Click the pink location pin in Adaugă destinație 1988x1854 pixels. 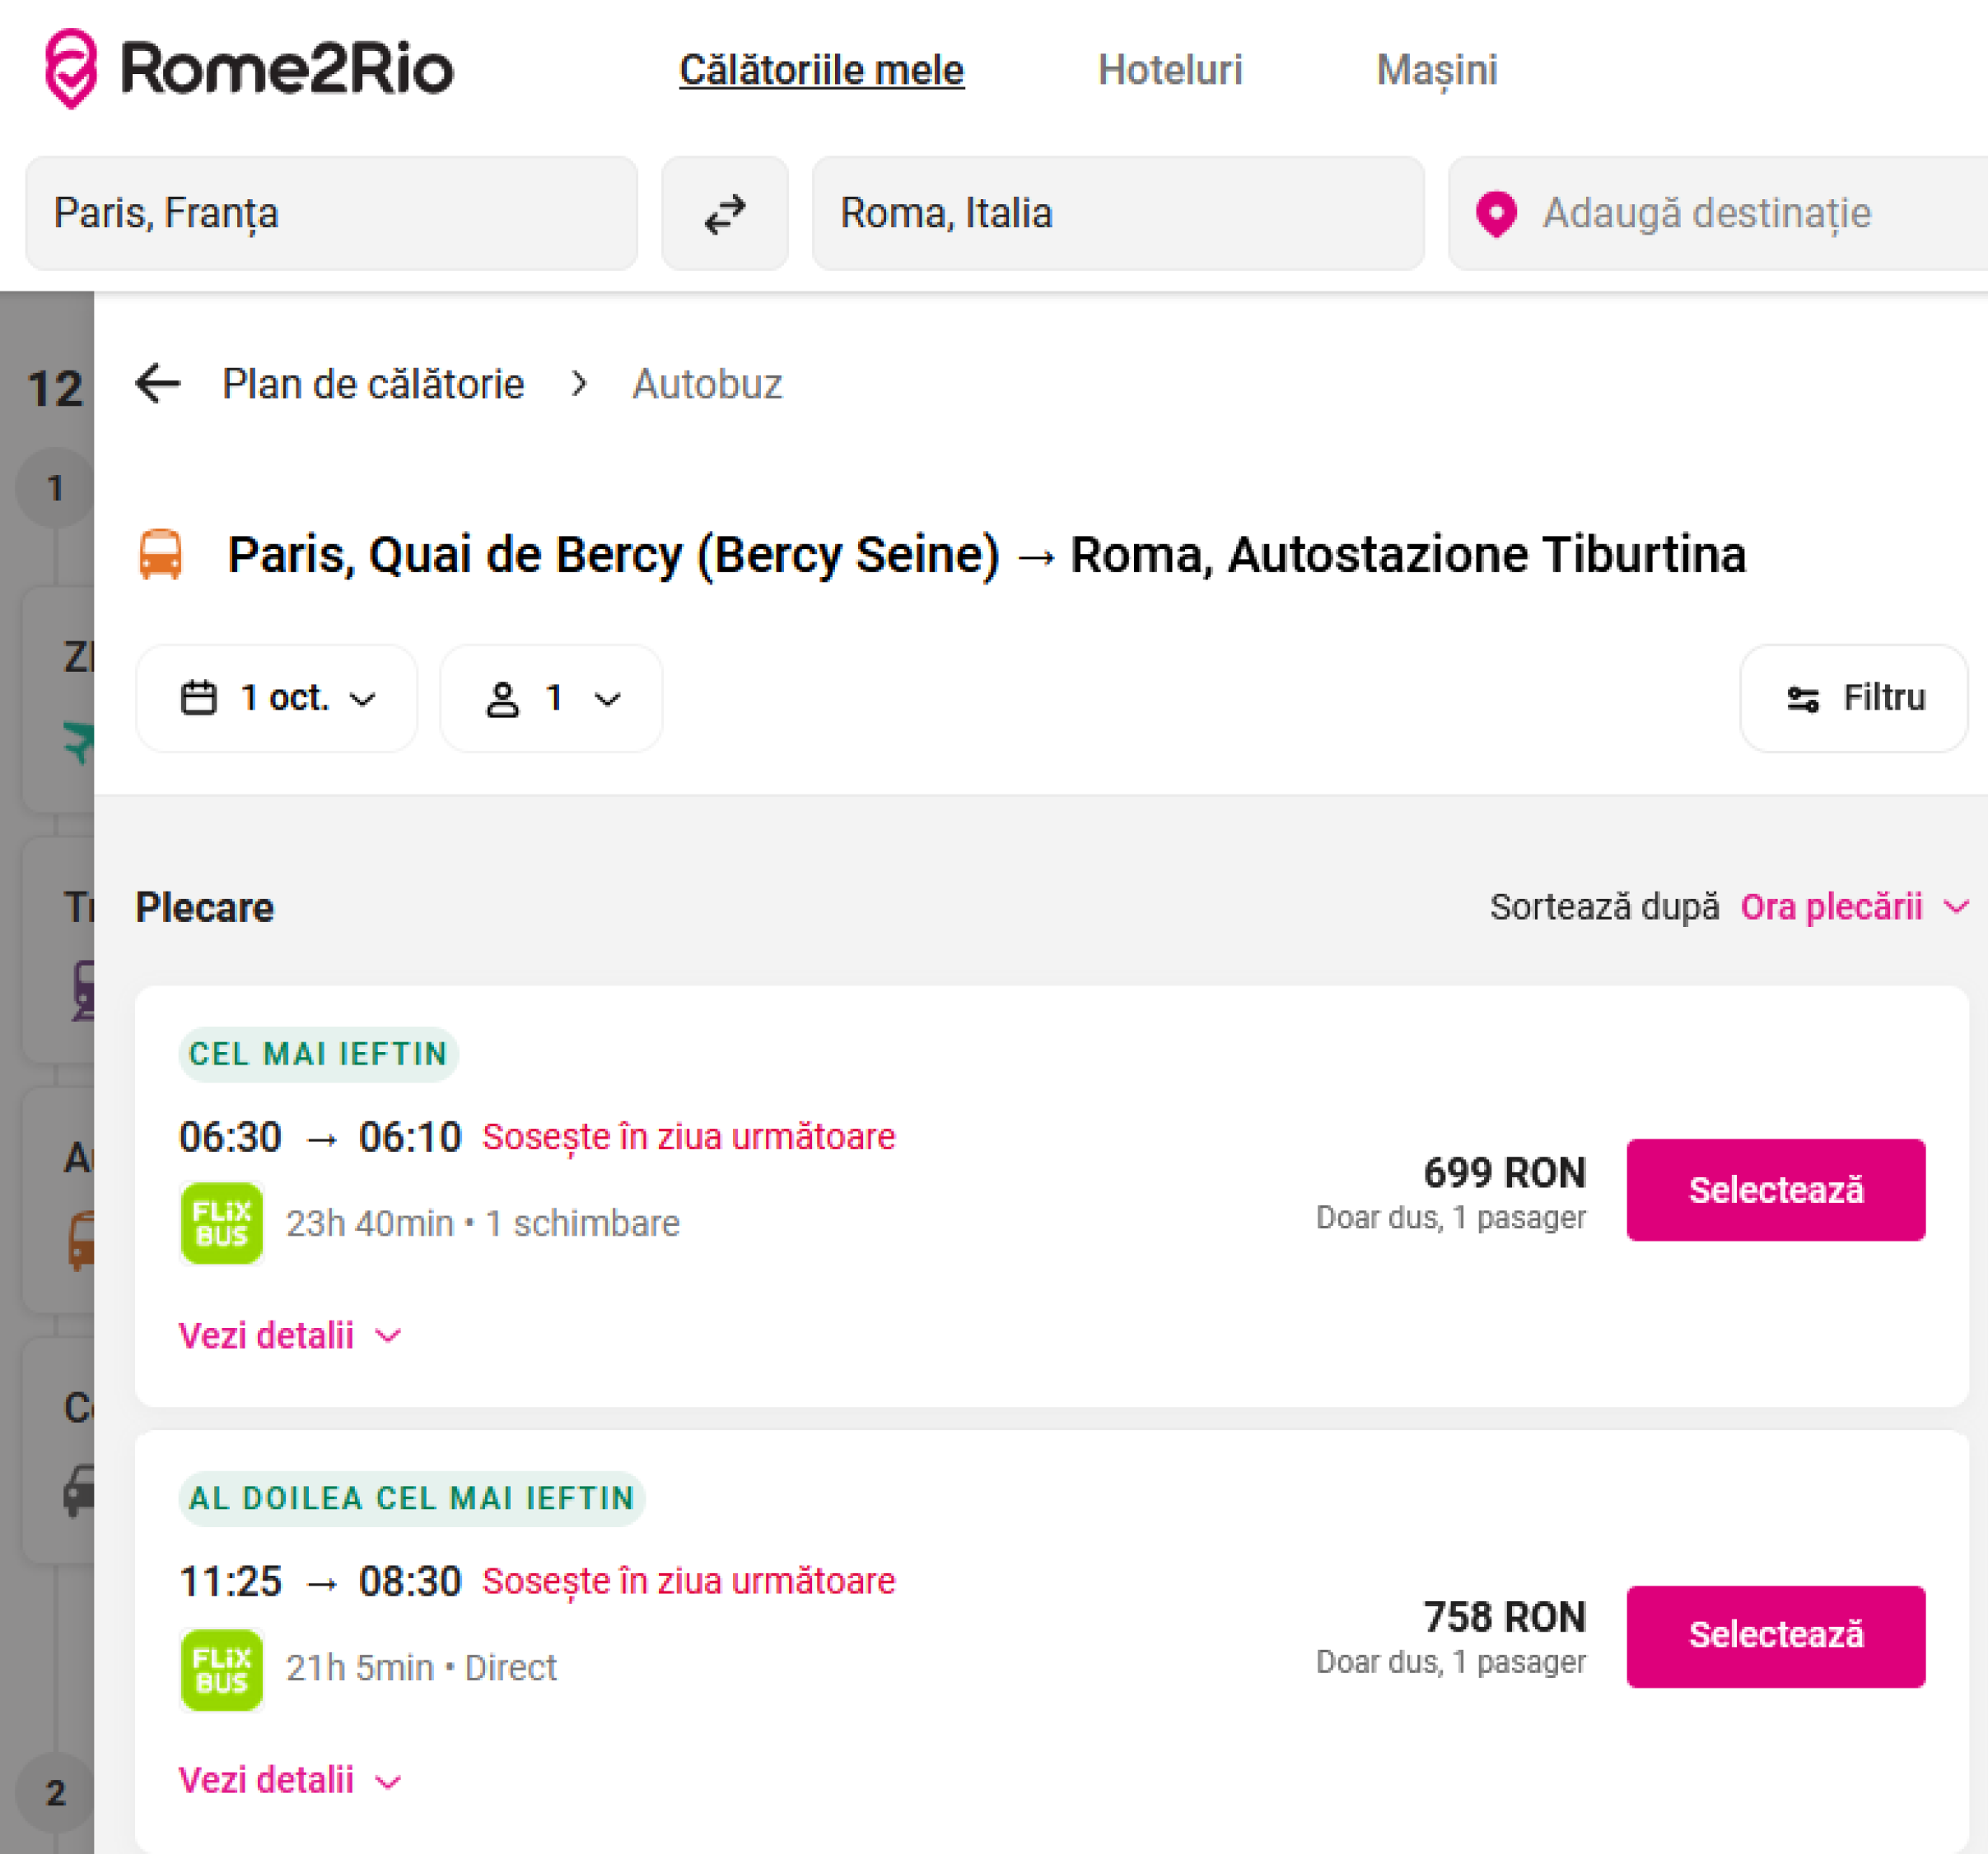click(x=1496, y=214)
